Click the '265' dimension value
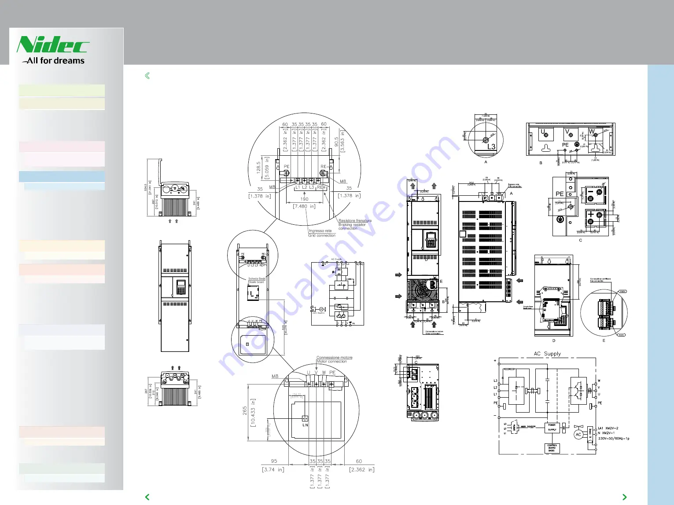This screenshot has width=674, height=505. [x=245, y=410]
